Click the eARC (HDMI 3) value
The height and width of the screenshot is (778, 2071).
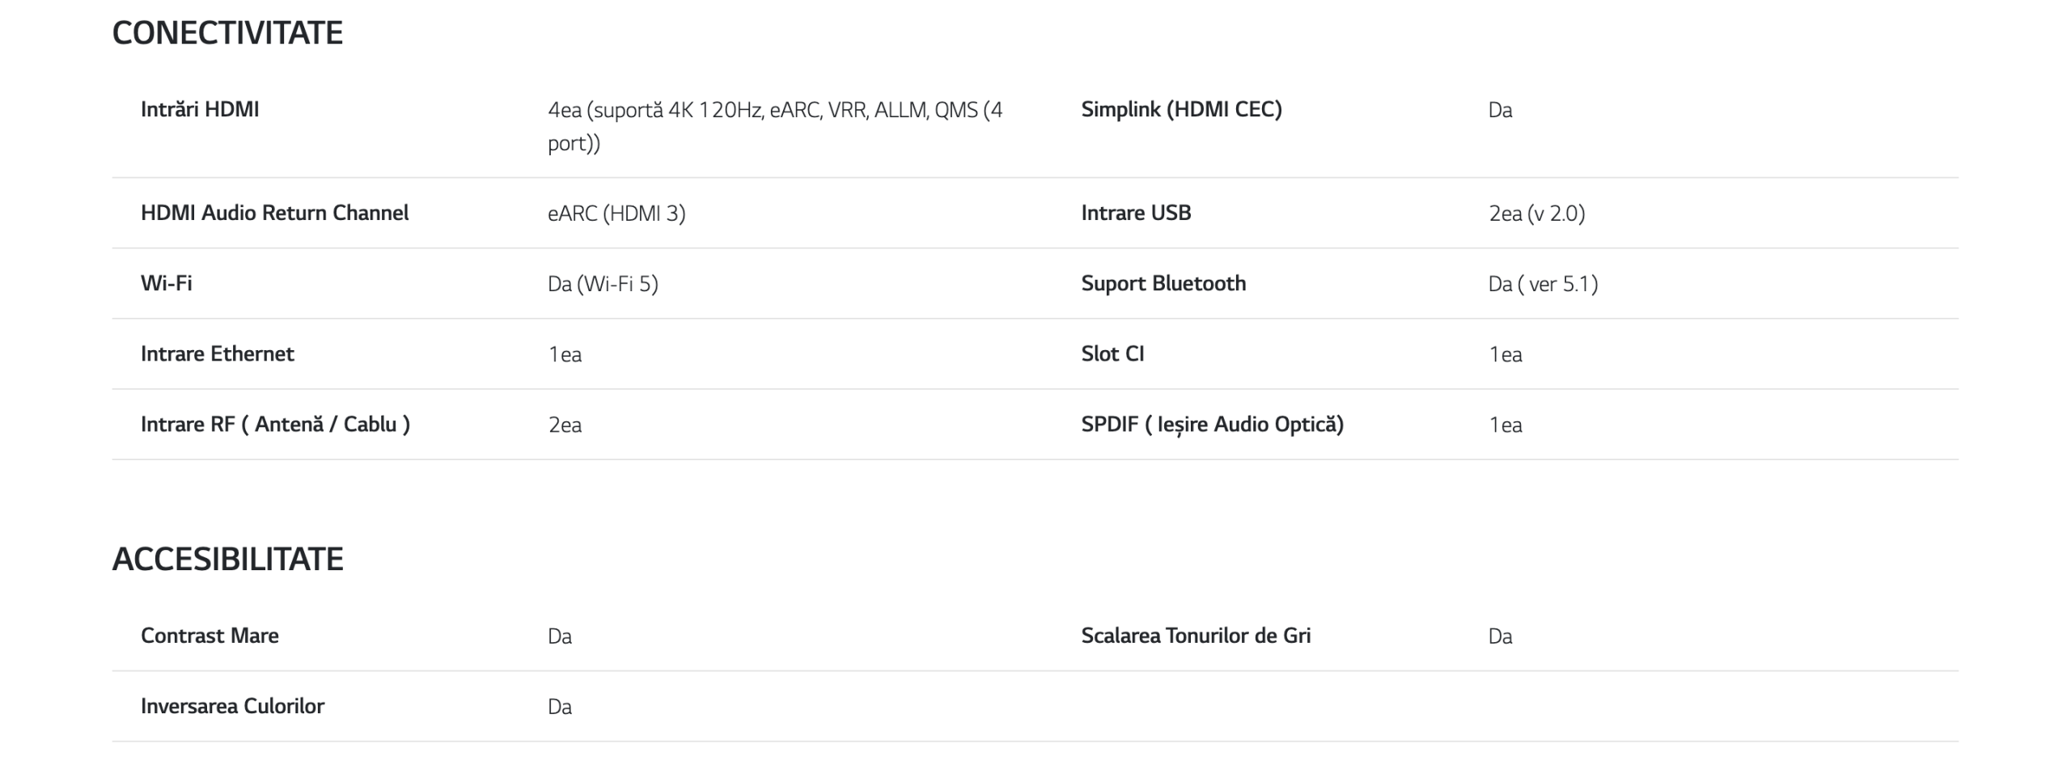[616, 214]
